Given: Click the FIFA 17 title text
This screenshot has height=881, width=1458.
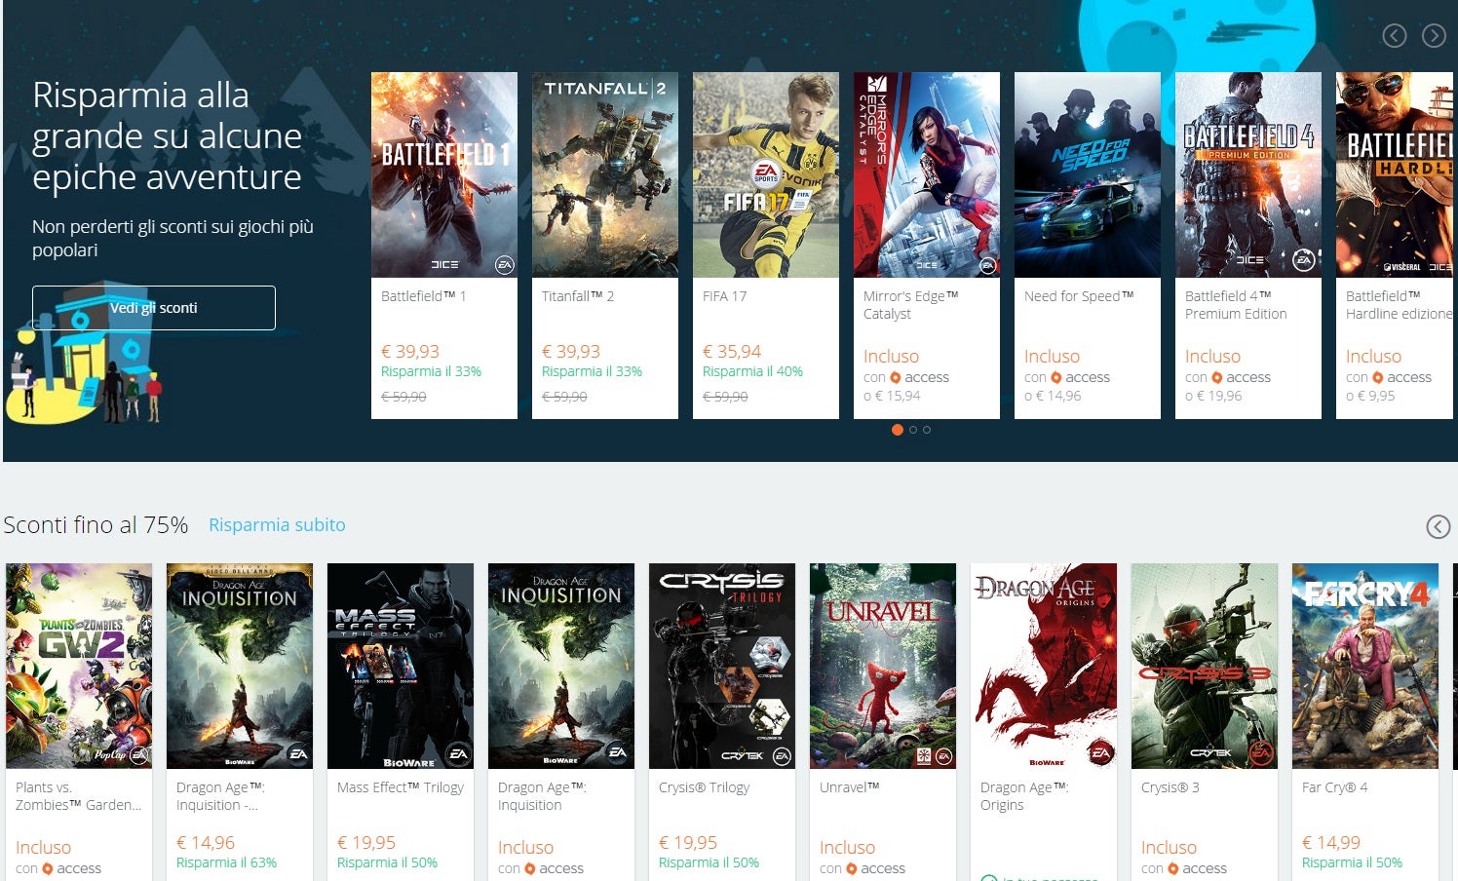Looking at the screenshot, I should coord(725,296).
